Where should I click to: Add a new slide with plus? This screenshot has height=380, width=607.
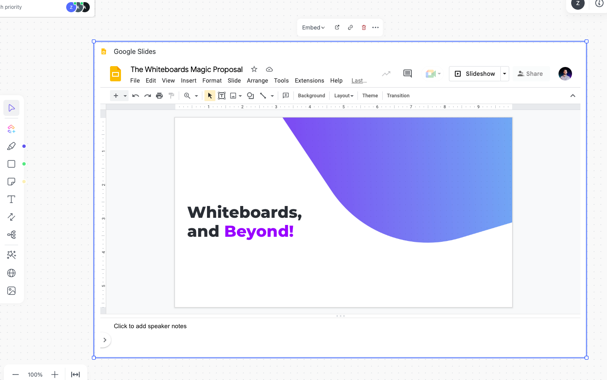pyautogui.click(x=116, y=96)
